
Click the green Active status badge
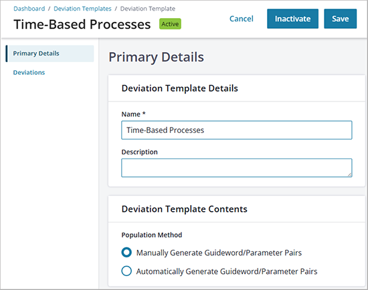[x=170, y=24]
